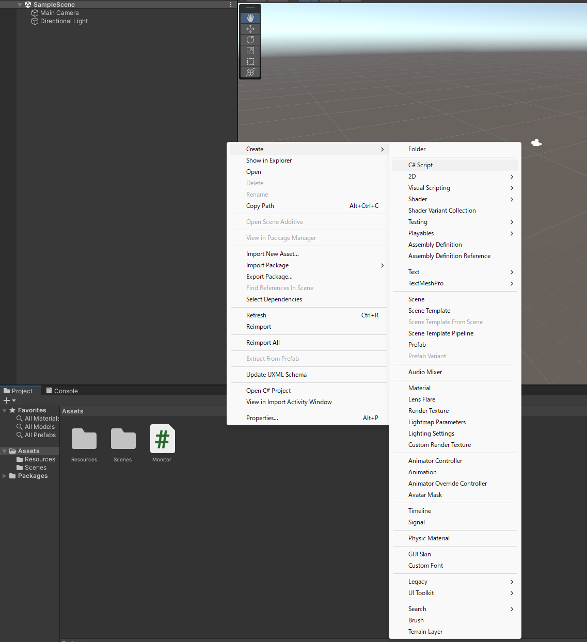Click the All Prefabs search filter
The image size is (587, 642).
[36, 435]
